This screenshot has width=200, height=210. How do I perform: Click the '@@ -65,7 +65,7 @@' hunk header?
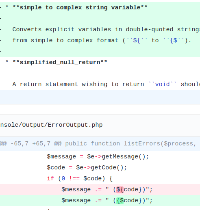(x=30, y=143)
